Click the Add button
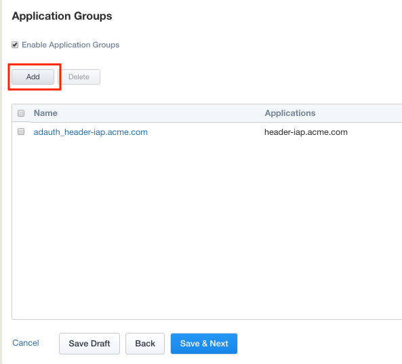This screenshot has width=402, height=364. click(x=33, y=77)
